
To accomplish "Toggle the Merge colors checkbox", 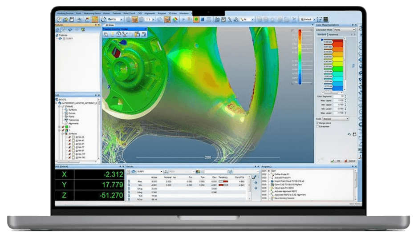I will (x=317, y=123).
